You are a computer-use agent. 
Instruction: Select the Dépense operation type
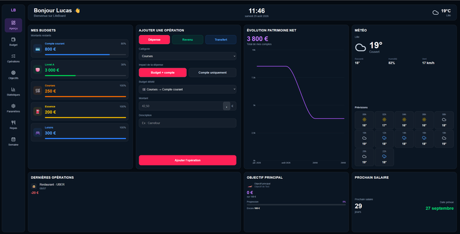point(154,39)
